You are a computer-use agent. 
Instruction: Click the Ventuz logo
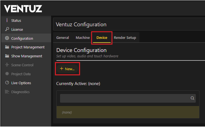(23, 9)
